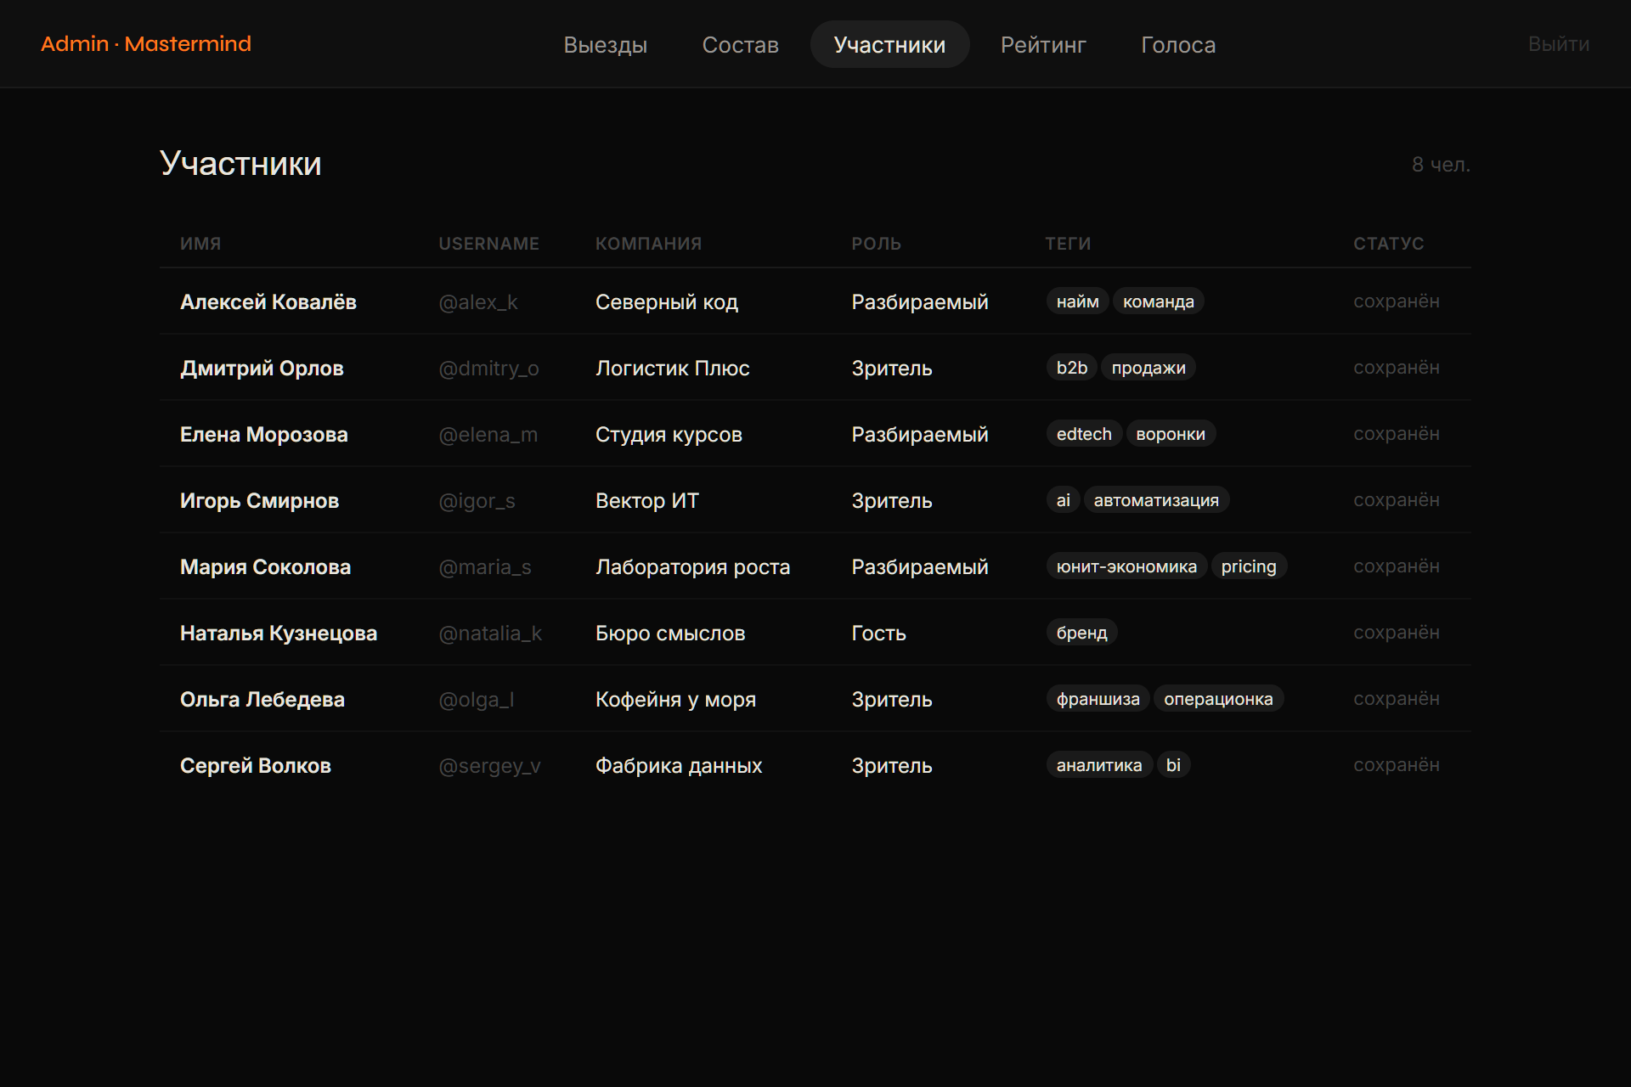Select the Участники tab

point(889,44)
